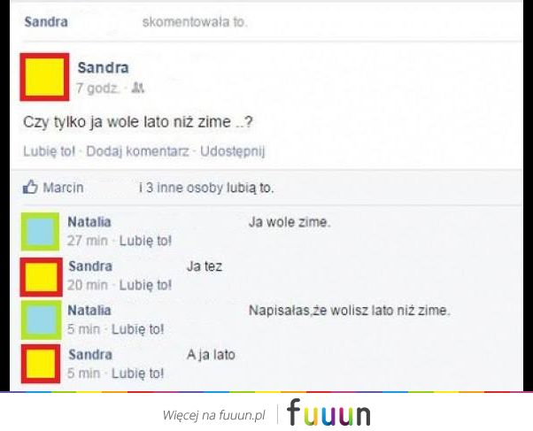The height and width of the screenshot is (431, 533).
Task: Click 'Lubię to!' under the main post
Action: (50, 151)
